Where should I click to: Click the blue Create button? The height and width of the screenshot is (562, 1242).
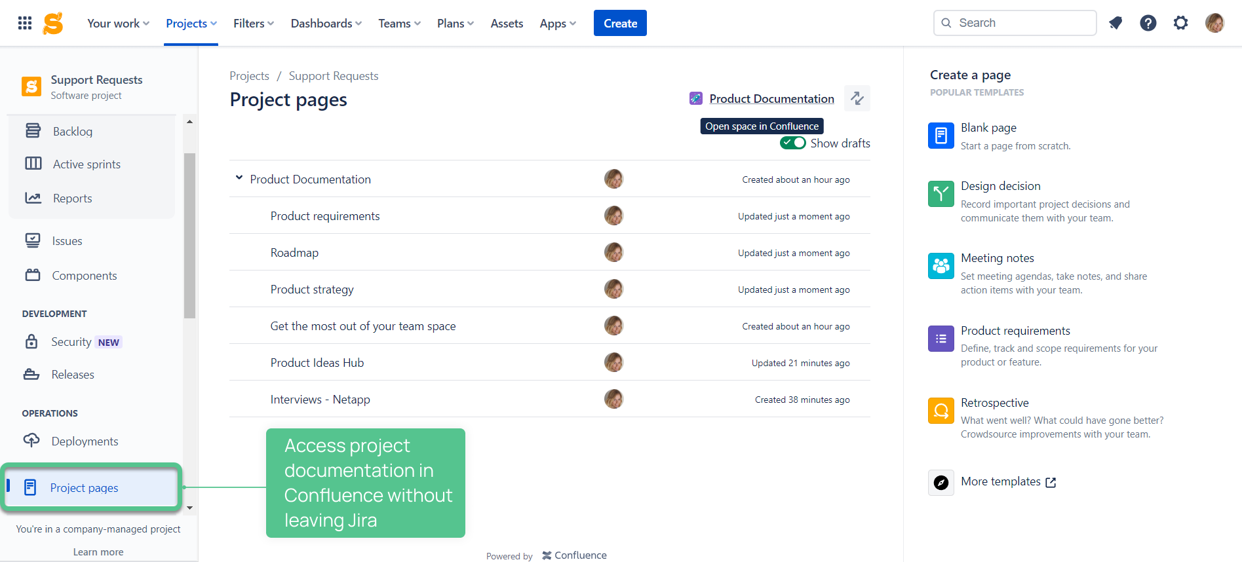coord(620,23)
